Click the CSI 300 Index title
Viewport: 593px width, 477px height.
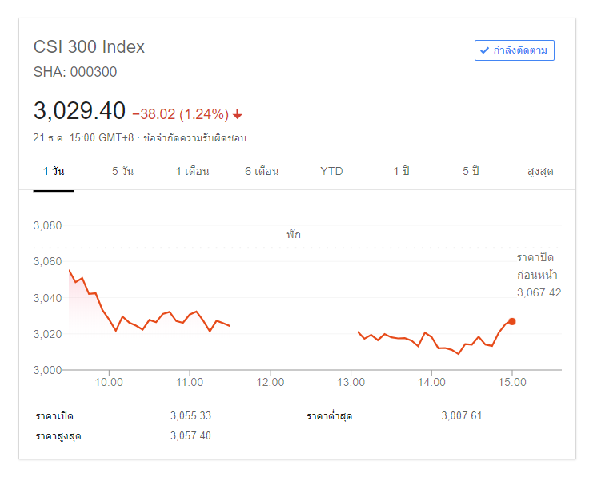pyautogui.click(x=89, y=46)
